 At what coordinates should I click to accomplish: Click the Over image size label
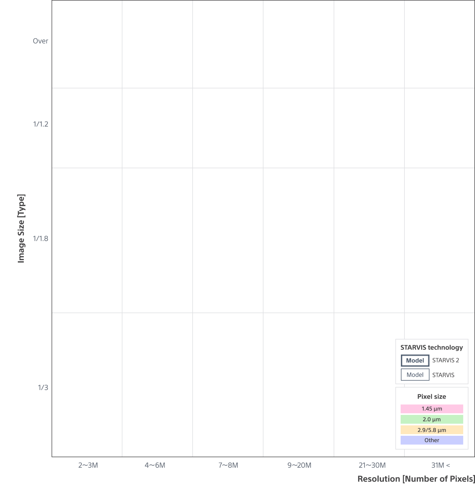click(x=40, y=41)
